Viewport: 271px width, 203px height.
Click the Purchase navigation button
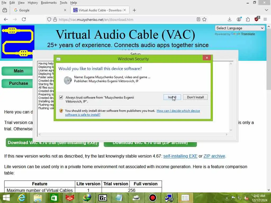point(17,83)
